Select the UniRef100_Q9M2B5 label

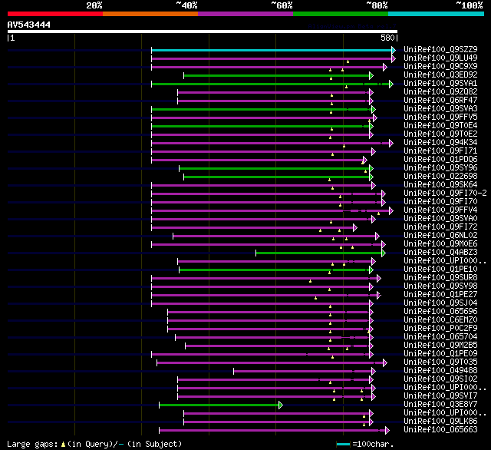(x=440, y=346)
